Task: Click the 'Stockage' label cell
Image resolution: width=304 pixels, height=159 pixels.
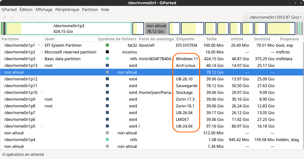Action: pyautogui.click(x=184, y=93)
